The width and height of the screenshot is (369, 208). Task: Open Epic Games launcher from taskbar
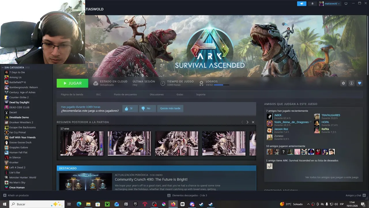click(x=135, y=204)
